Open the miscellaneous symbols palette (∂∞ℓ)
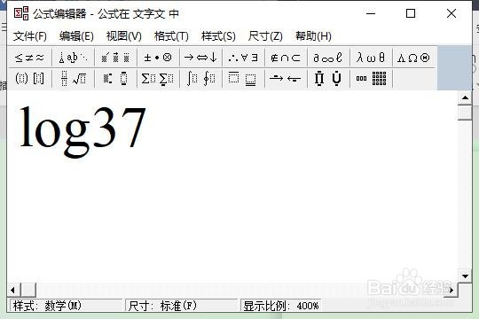The height and width of the screenshot is (319, 479). pyautogui.click(x=328, y=58)
